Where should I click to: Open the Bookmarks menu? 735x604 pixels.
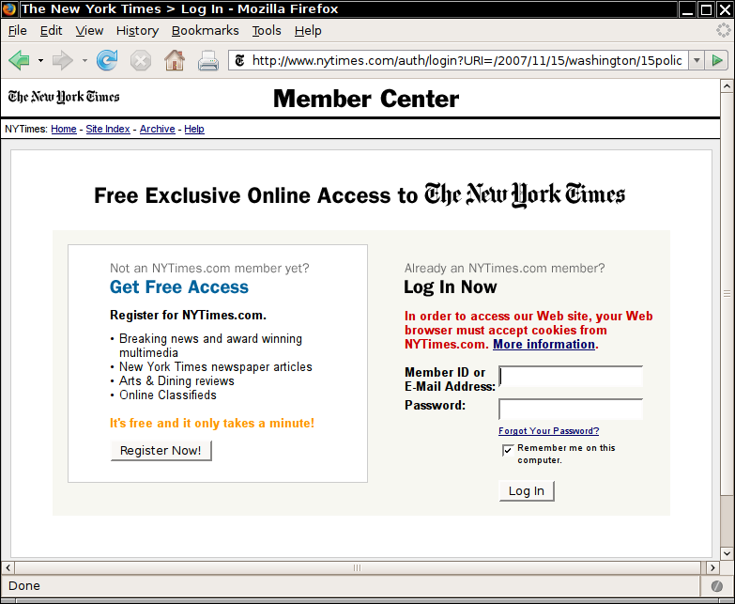click(205, 30)
